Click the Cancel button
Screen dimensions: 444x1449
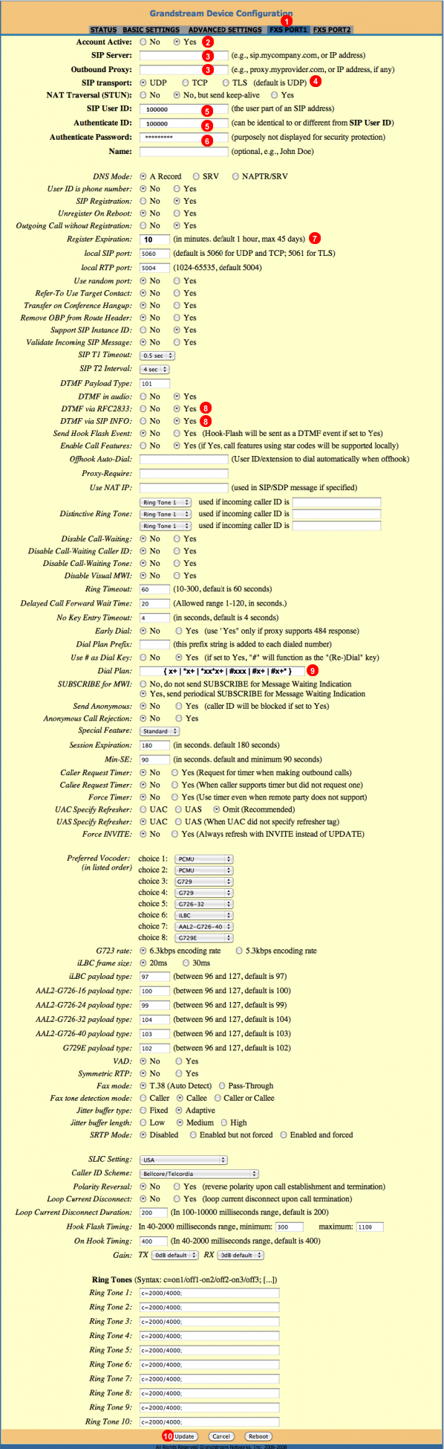point(221,1436)
